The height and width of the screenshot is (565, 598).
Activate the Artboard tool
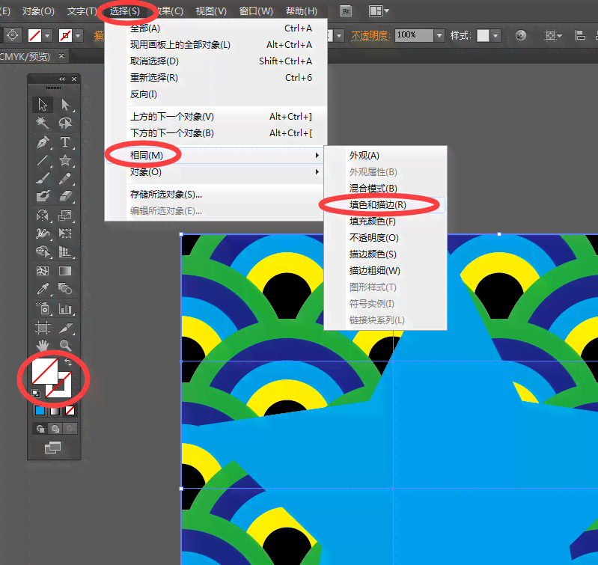(43, 328)
